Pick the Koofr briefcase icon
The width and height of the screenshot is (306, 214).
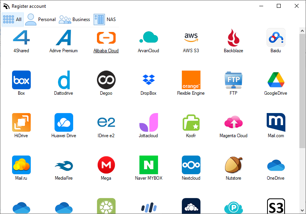click(191, 122)
